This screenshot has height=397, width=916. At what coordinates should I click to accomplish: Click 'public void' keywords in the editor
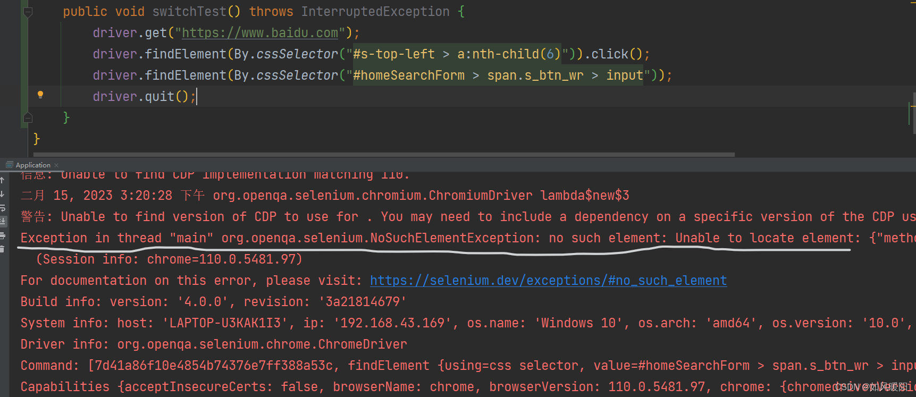click(104, 12)
